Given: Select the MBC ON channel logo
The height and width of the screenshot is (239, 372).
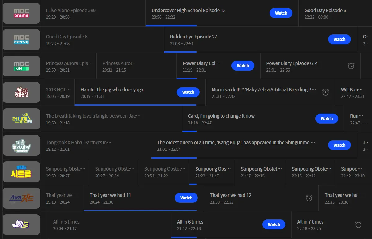Looking at the screenshot, I should 21,66.
